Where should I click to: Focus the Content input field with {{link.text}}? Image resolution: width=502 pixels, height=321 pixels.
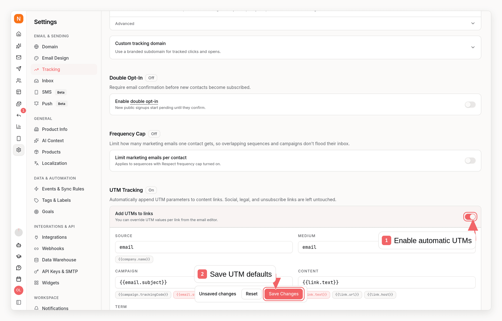coord(387,282)
